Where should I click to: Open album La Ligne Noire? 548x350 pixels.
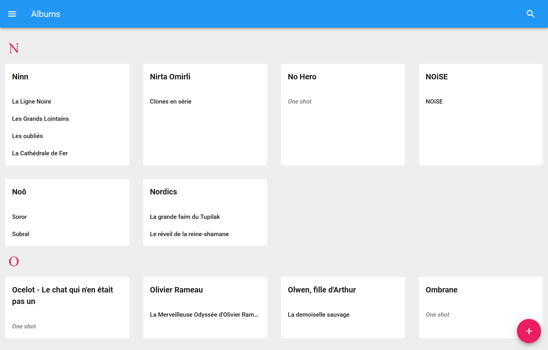coord(32,102)
